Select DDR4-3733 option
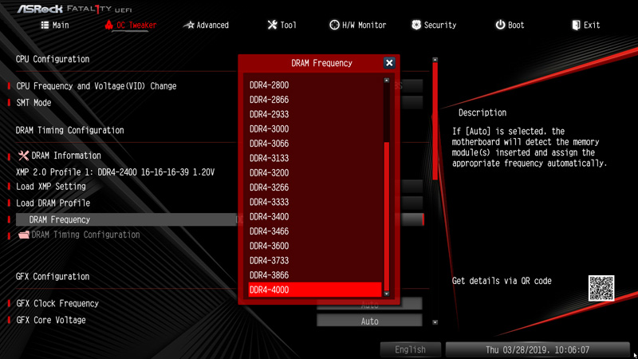The image size is (638, 359). [x=315, y=261]
